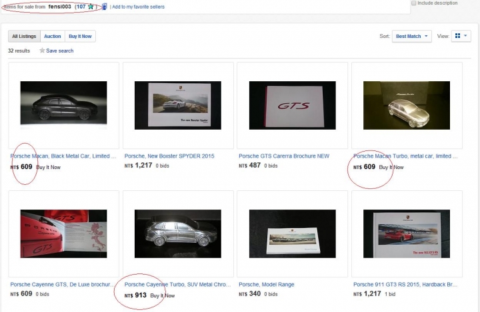Open Porsche Macan Turbo, metal car listing

(x=405, y=156)
